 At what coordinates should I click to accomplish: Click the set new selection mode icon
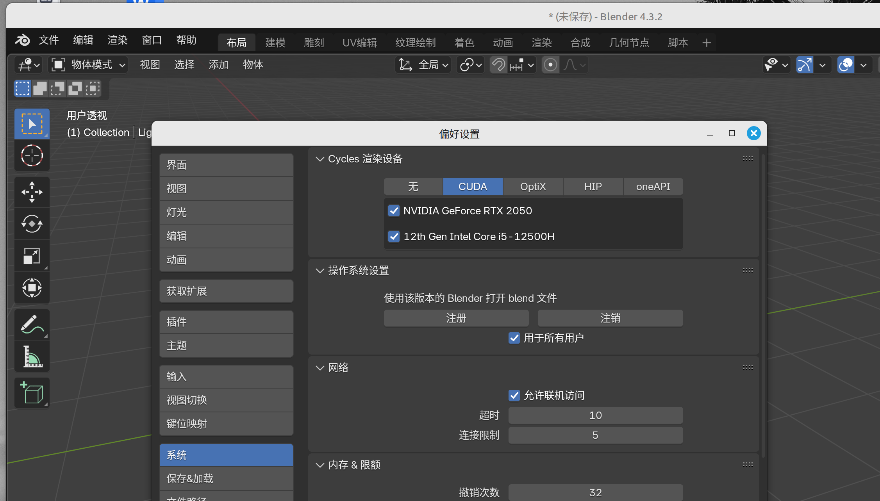click(22, 89)
